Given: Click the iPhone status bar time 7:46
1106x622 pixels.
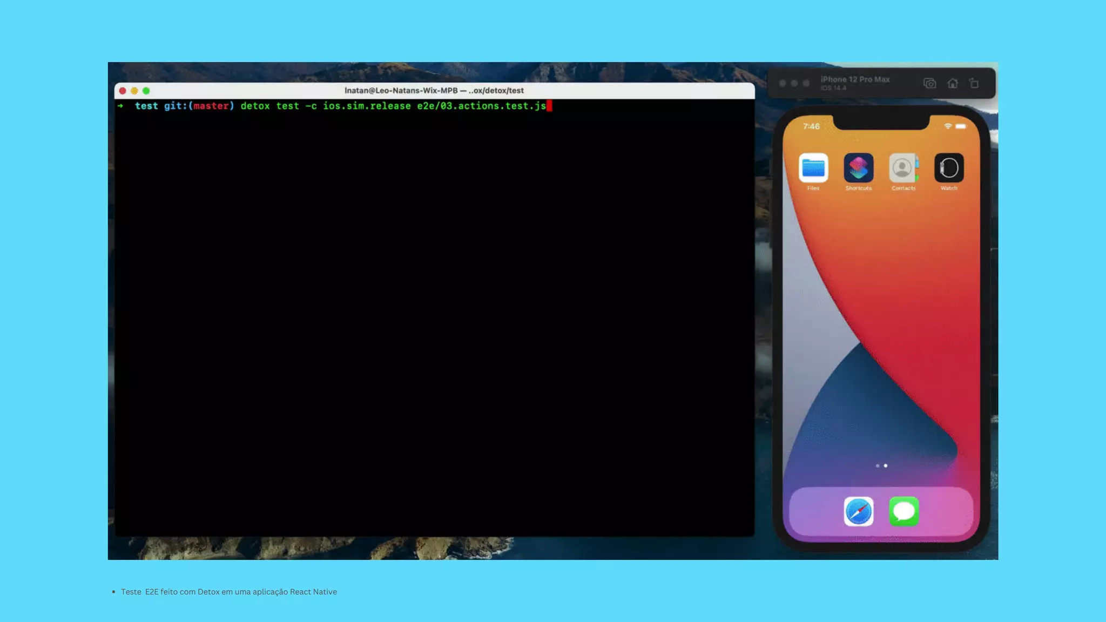Looking at the screenshot, I should 811,126.
